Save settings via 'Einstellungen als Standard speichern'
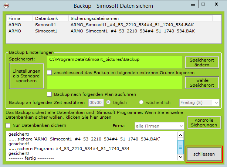 click(x=26, y=76)
